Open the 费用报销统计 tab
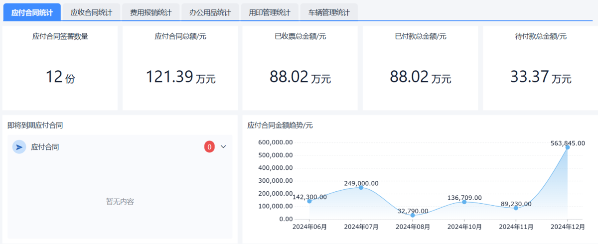Image resolution: width=598 pixels, height=244 pixels. (x=150, y=12)
